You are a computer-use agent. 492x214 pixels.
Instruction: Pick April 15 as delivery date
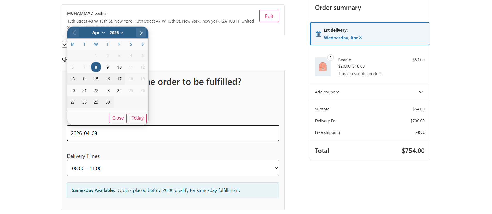point(96,79)
